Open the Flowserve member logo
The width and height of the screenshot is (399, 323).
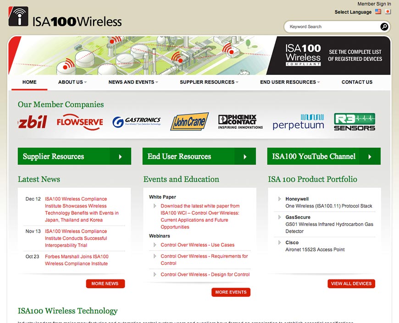pyautogui.click(x=80, y=122)
